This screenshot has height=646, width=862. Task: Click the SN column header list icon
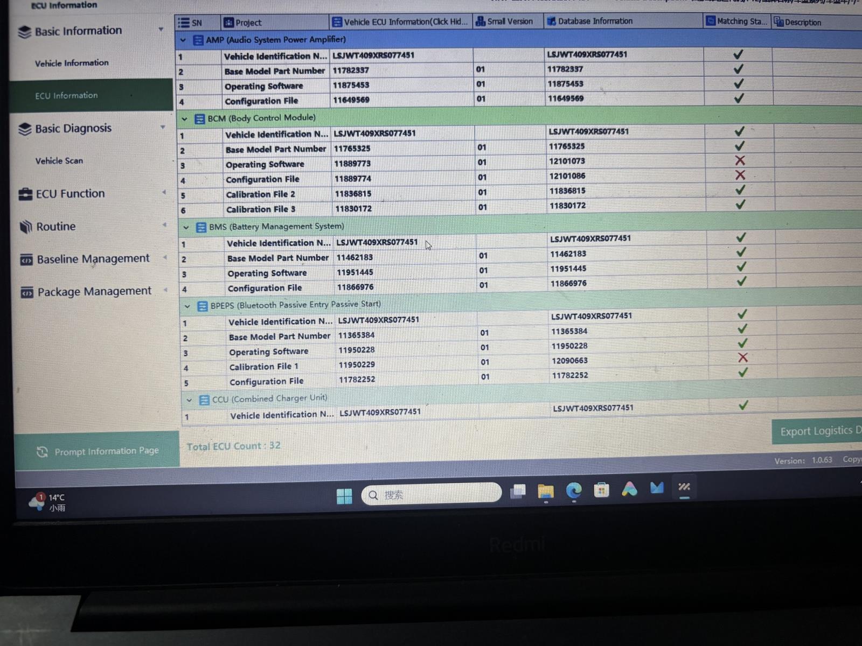pyautogui.click(x=183, y=22)
